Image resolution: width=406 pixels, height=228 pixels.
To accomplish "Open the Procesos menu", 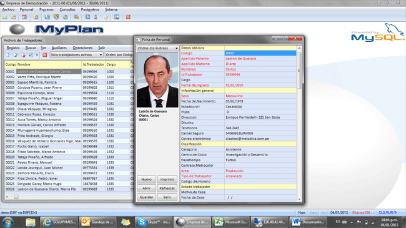I will [x=46, y=9].
